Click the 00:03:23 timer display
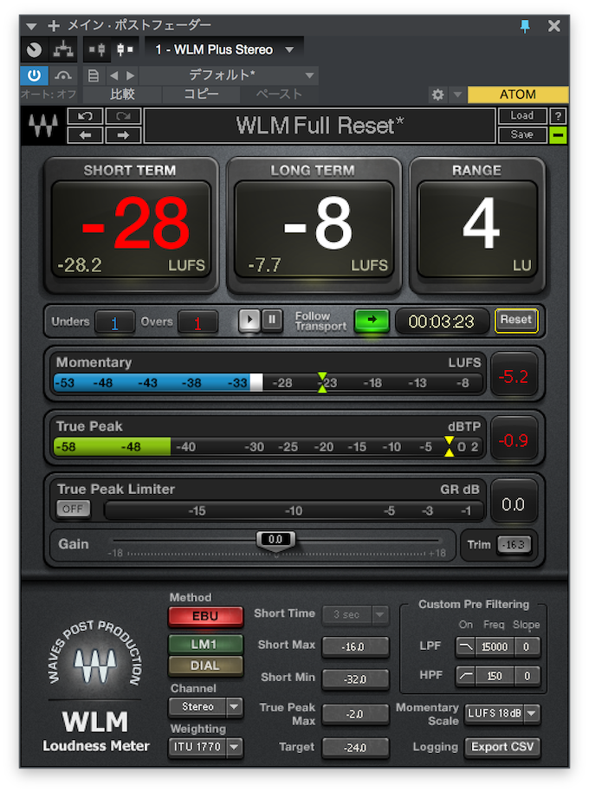The height and width of the screenshot is (792, 589). 442,321
